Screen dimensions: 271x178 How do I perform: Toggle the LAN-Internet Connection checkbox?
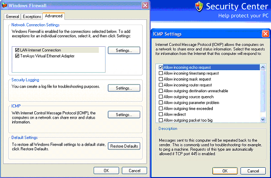[17, 50]
